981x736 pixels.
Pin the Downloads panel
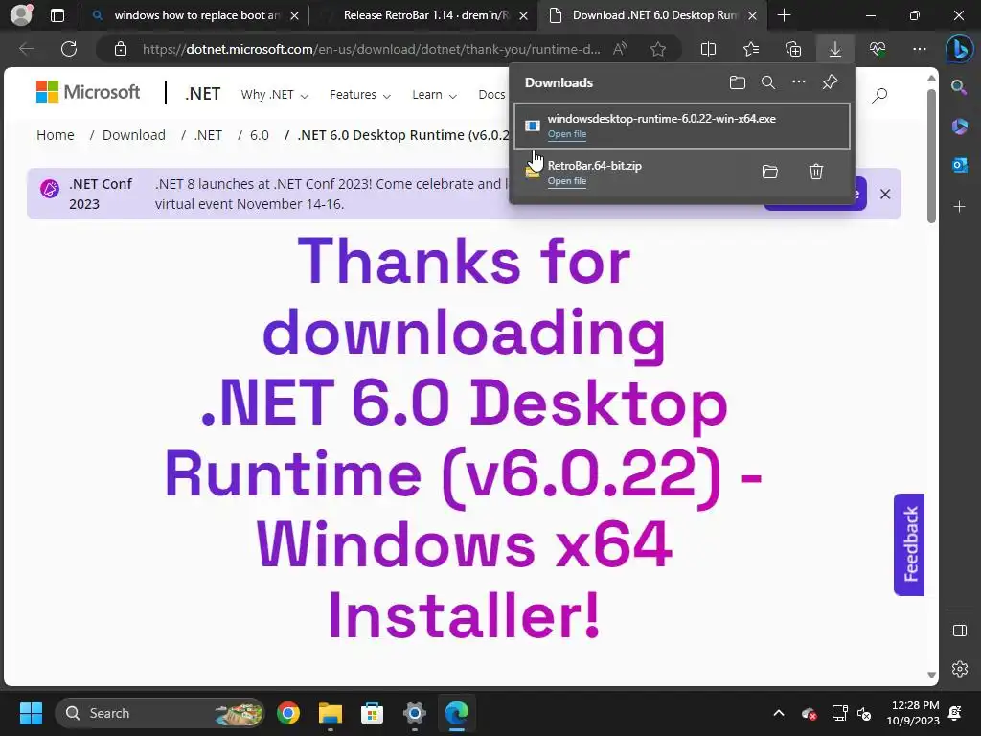(x=830, y=82)
